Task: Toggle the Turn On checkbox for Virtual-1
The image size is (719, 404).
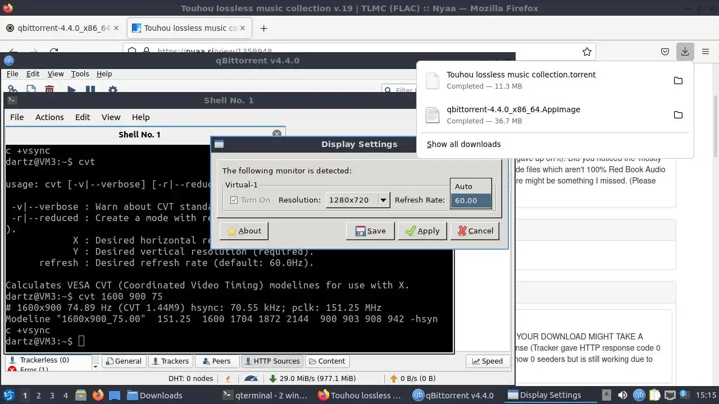Action: pyautogui.click(x=234, y=200)
